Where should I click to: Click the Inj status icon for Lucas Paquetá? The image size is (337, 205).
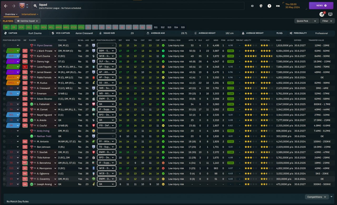25,67
